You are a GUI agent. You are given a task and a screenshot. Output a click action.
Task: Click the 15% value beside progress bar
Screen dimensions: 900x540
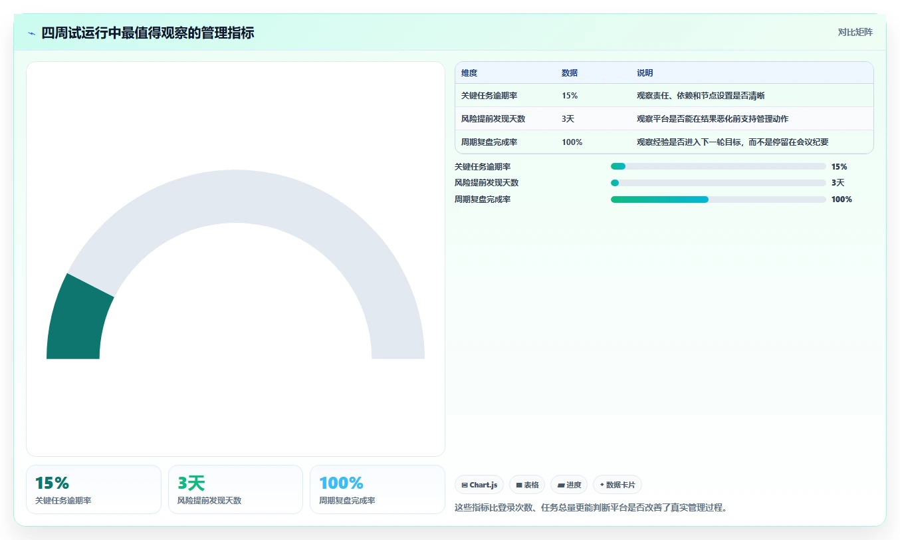click(839, 166)
